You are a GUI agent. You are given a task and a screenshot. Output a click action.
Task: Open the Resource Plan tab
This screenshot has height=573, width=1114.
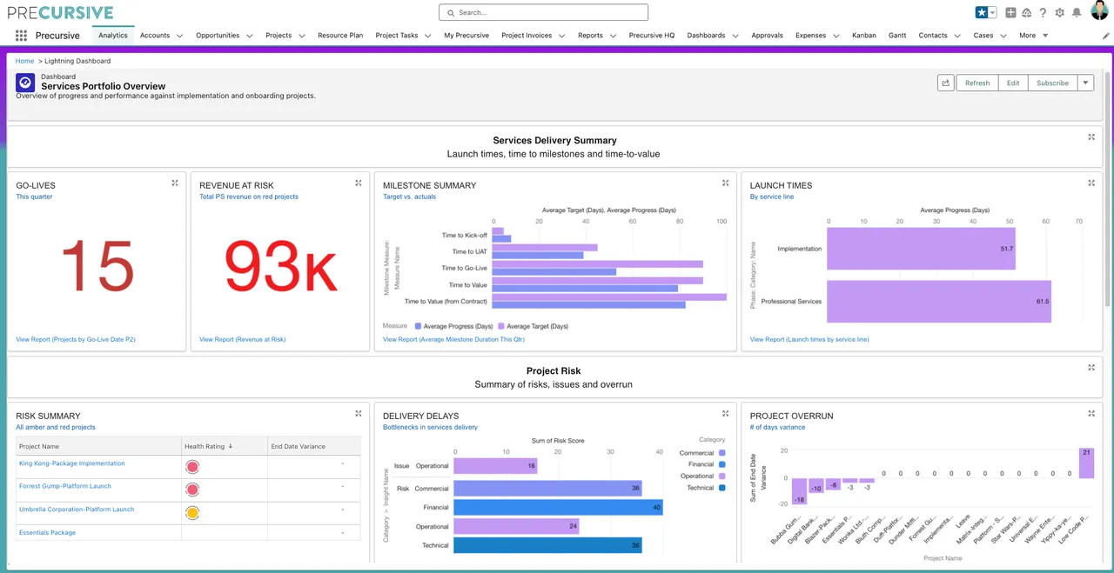pos(340,36)
